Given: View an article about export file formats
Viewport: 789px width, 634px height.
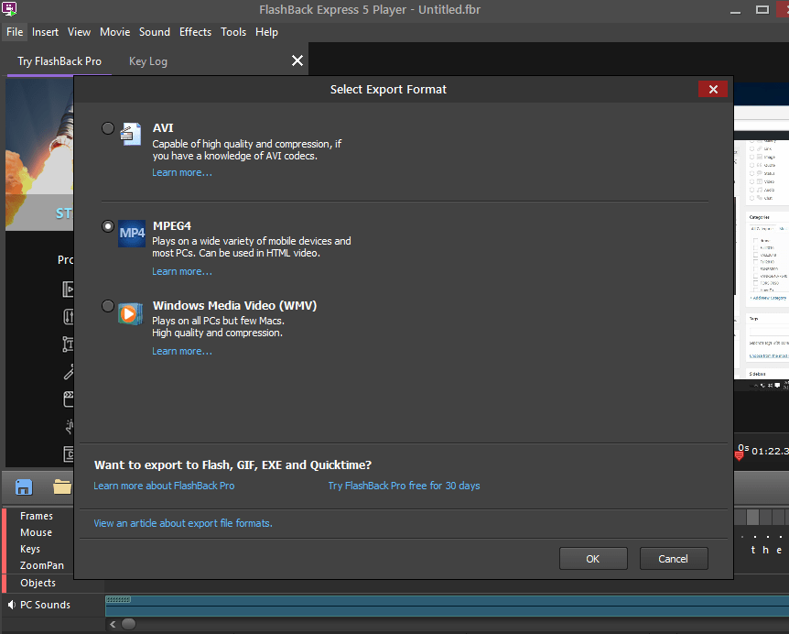Looking at the screenshot, I should click(x=183, y=523).
